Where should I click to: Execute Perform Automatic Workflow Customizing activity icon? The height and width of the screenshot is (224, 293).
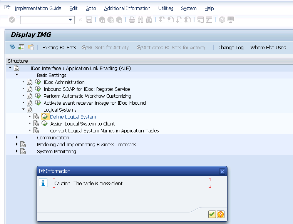pos(38,96)
